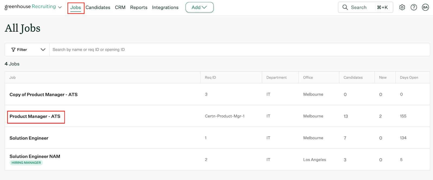
Task: Go to the Candidates tab
Action: 98,8
